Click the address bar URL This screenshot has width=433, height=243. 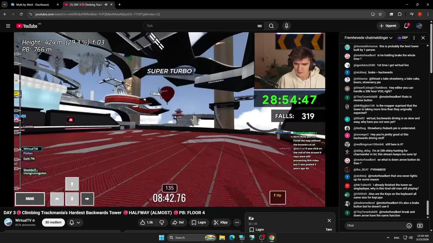click(x=98, y=14)
